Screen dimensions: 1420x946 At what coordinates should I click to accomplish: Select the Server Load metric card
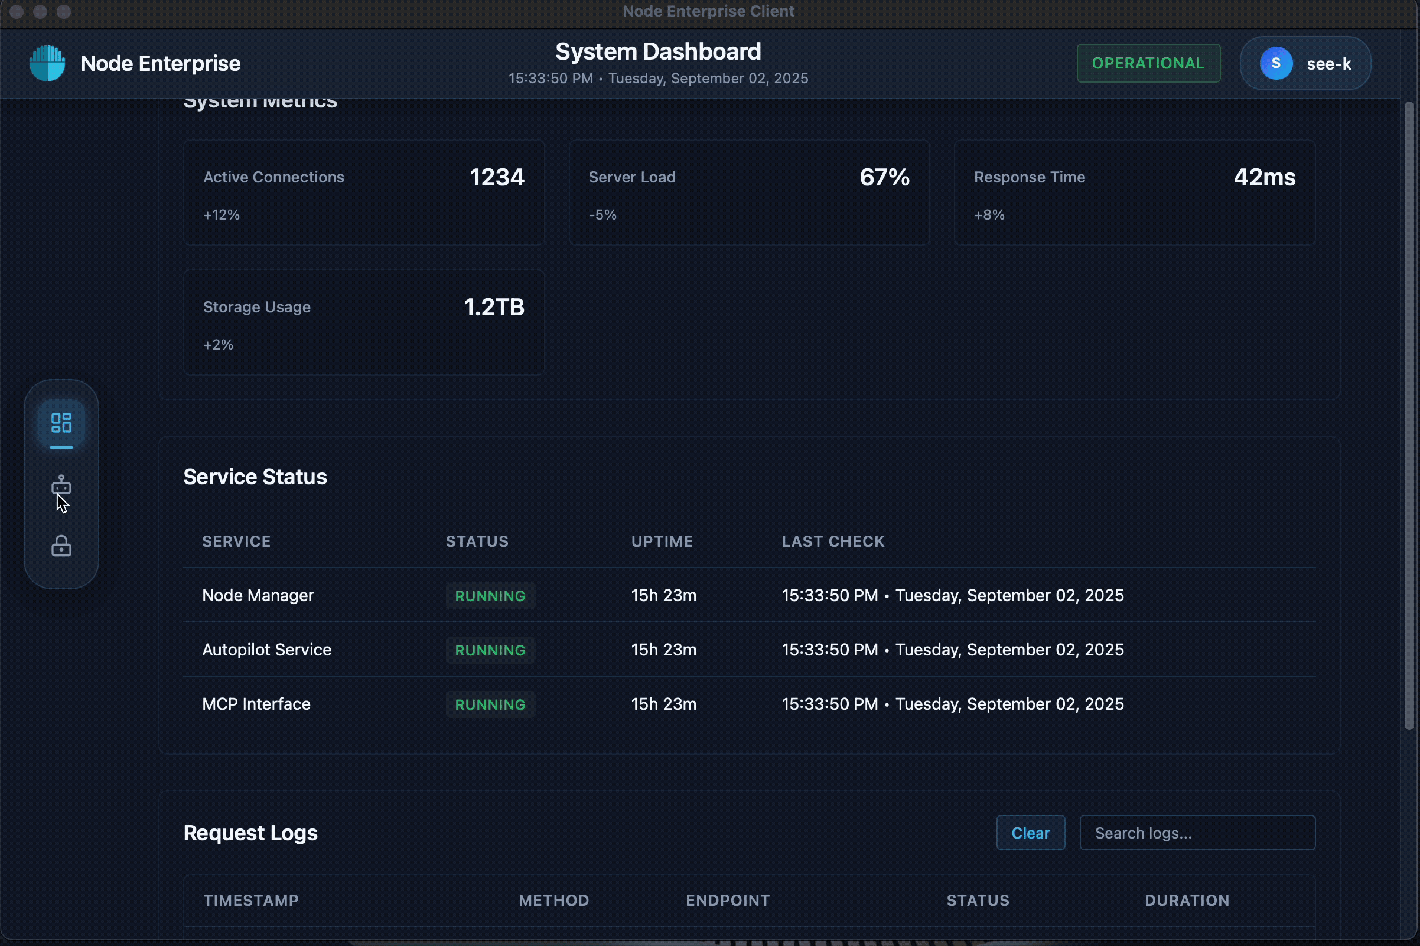click(748, 193)
